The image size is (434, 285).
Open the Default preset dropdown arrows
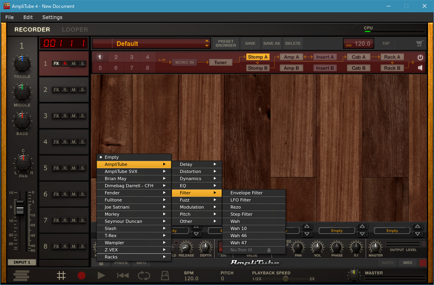207,43
